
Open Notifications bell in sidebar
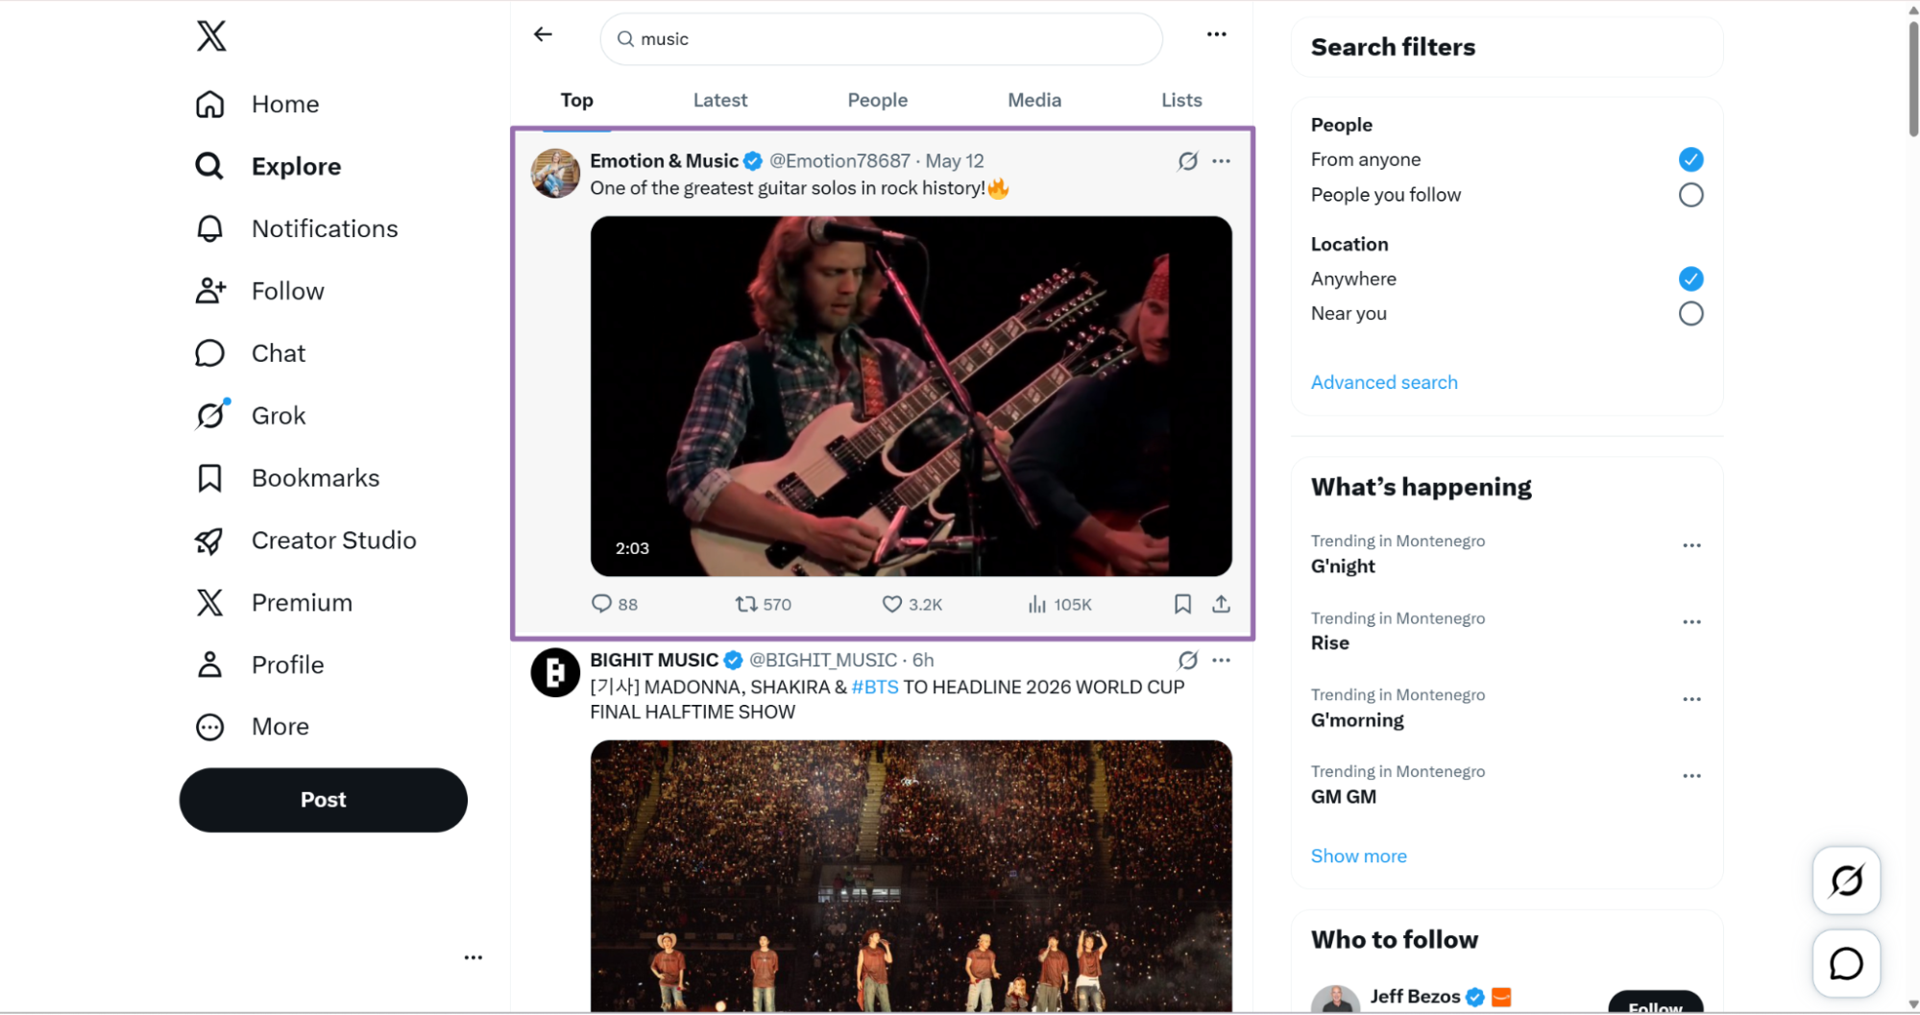(296, 229)
